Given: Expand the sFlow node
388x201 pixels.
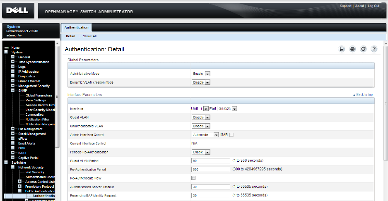Looking at the screenshot, I should point(13,139).
